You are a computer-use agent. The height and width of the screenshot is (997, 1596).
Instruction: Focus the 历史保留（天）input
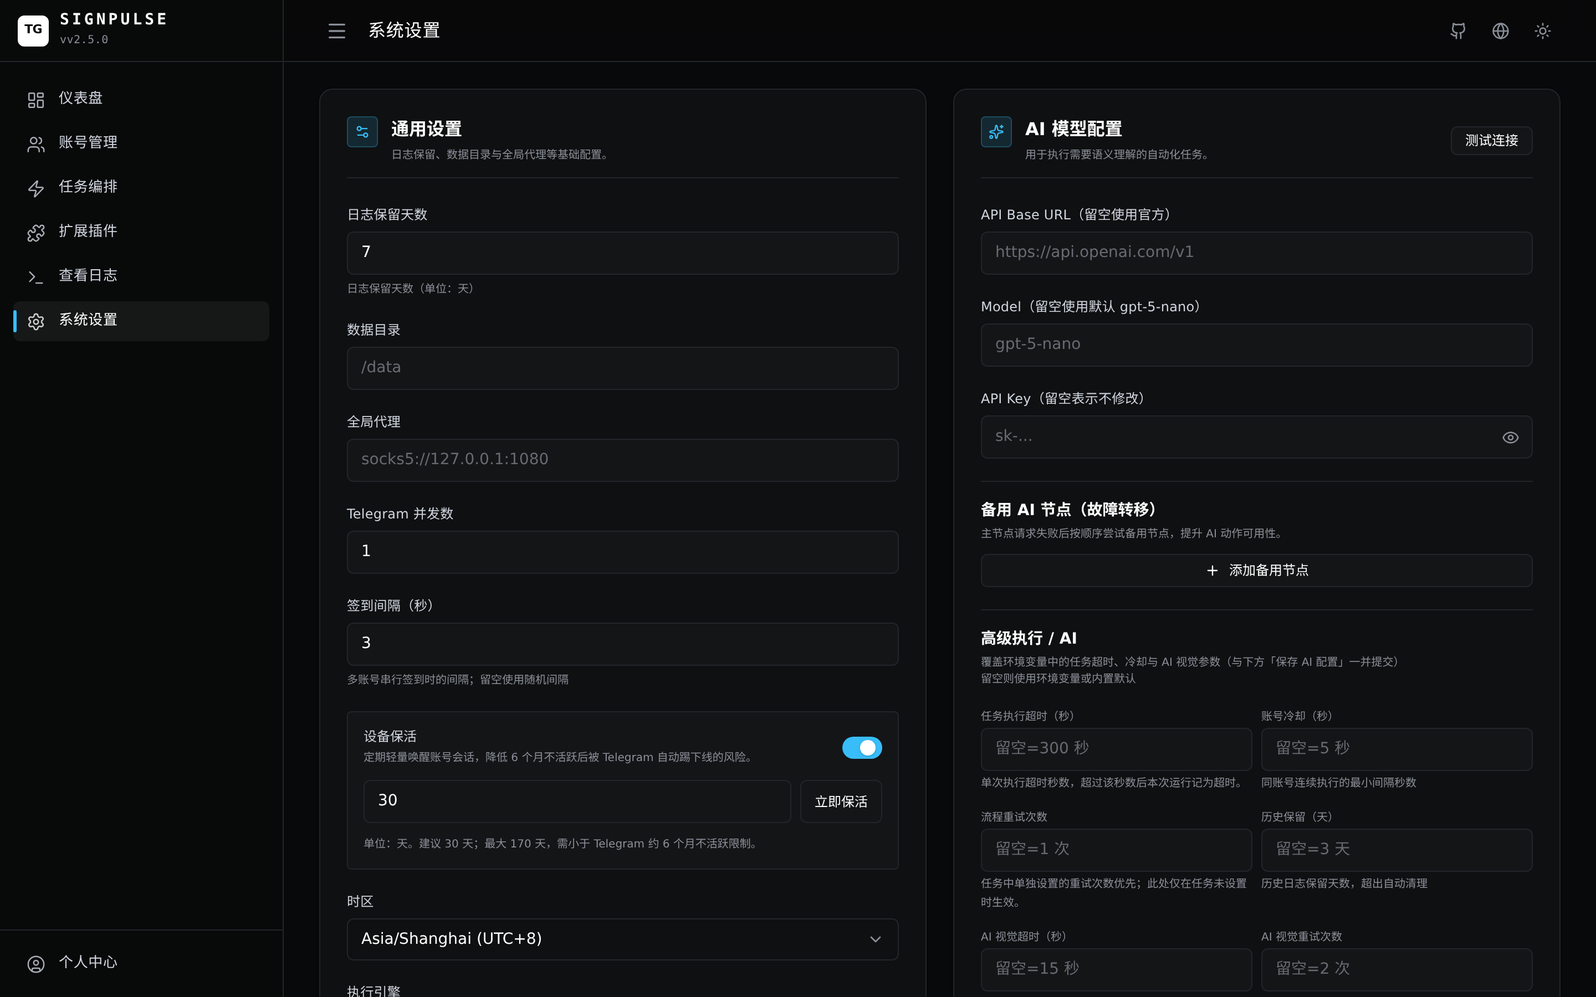click(1396, 850)
